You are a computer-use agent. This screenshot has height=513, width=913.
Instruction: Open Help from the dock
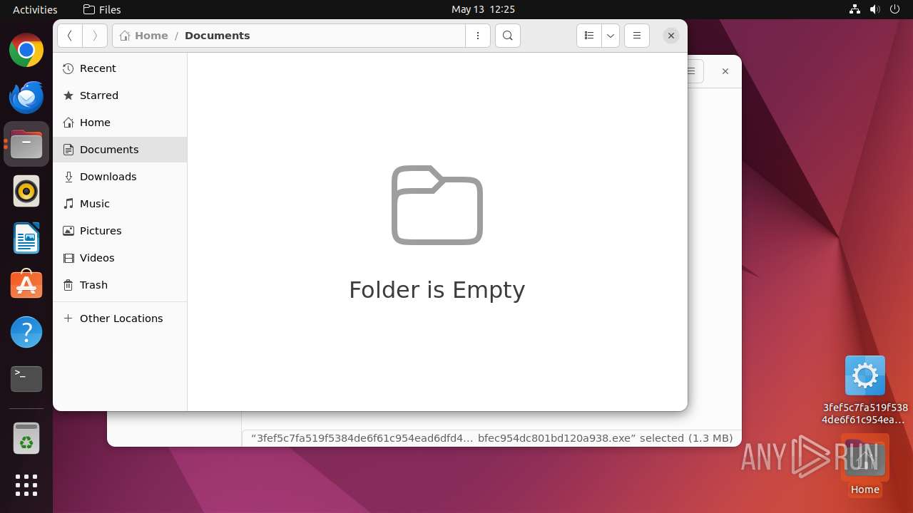tap(26, 332)
